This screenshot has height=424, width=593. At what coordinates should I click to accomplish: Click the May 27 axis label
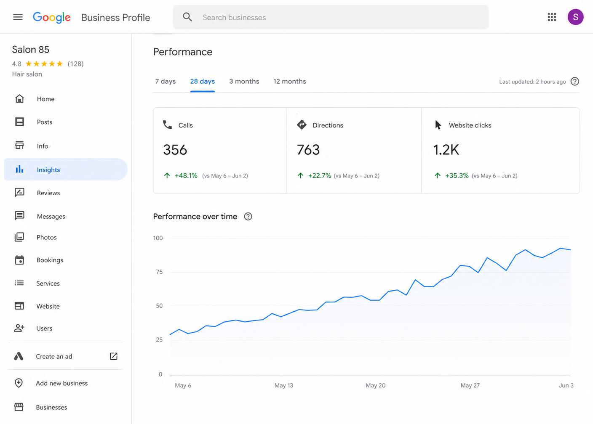click(x=470, y=385)
